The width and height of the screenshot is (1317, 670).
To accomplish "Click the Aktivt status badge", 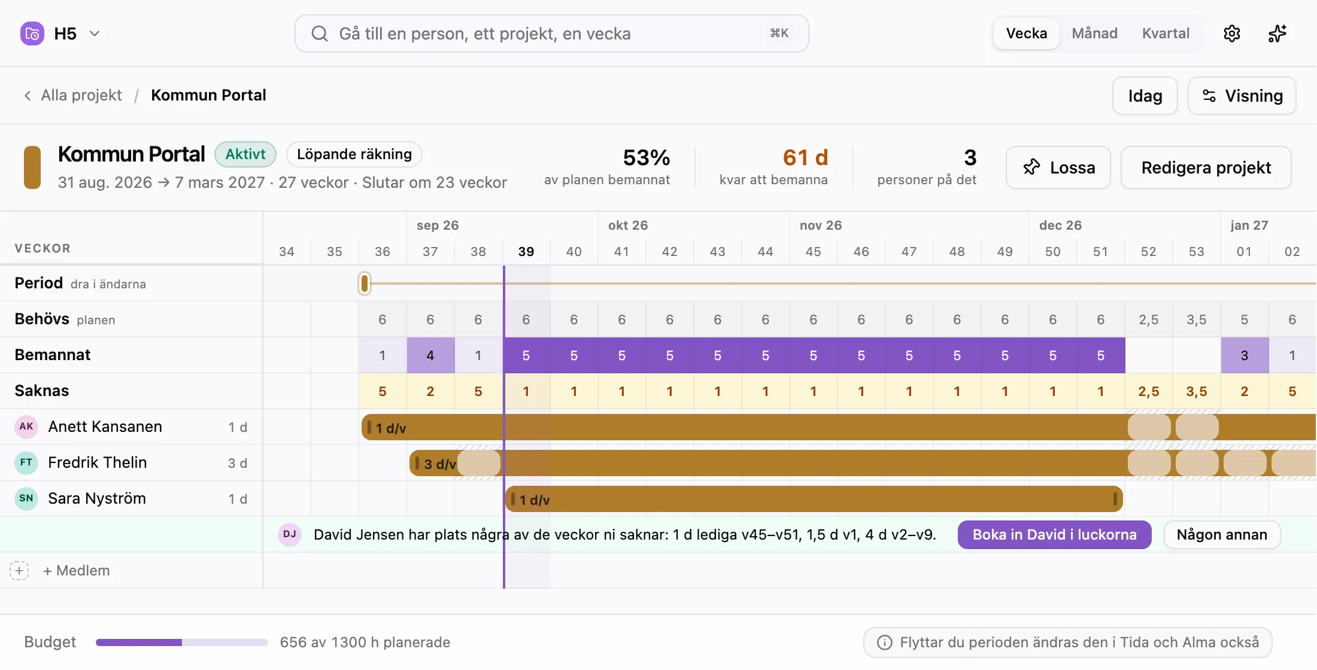I will 245,154.
